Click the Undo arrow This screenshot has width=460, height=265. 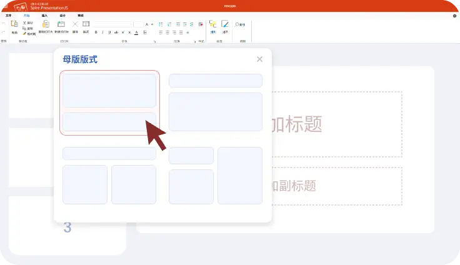tap(4, 24)
